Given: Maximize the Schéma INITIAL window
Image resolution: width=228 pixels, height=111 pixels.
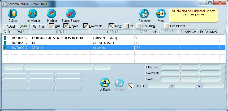Looking at the screenshot, I should (210, 3).
